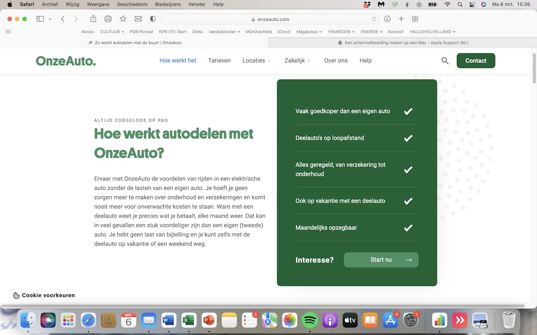The width and height of the screenshot is (537, 335).
Task: Open the Geschiedenis menu
Action: click(132, 4)
